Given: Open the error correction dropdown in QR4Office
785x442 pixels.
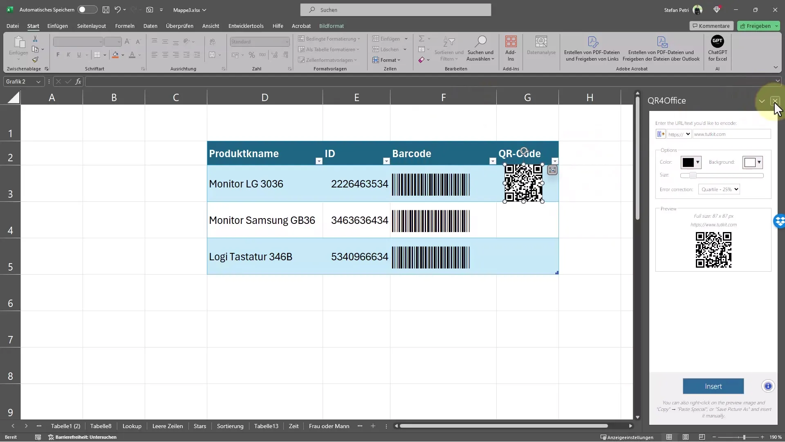Looking at the screenshot, I should coord(719,189).
